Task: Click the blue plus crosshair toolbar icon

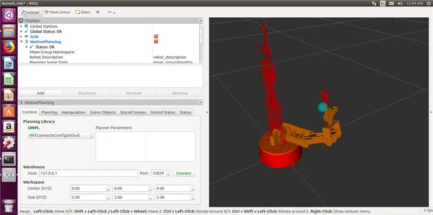Action: 98,12
